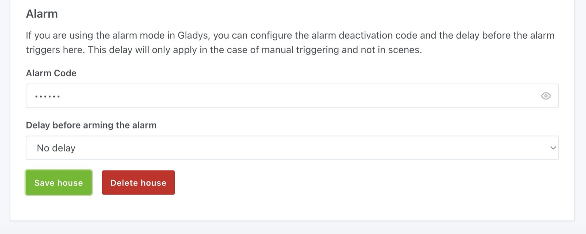Click the gray page background under card
Screen dimensions: 586x234
(293, 228)
